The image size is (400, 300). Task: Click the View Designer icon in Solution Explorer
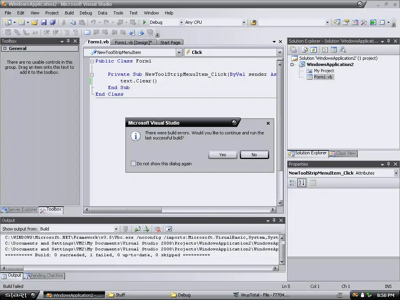point(334,50)
